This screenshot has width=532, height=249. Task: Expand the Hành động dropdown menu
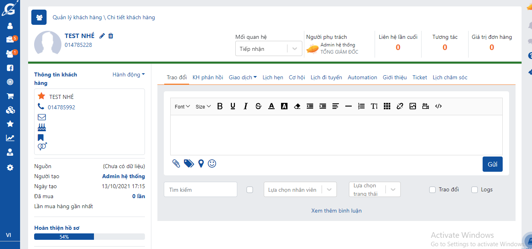tap(128, 74)
